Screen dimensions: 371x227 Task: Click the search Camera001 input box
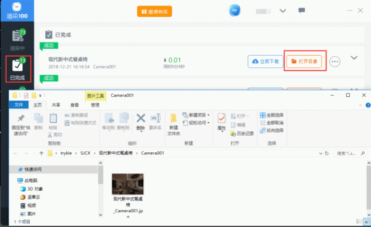tap(351, 154)
